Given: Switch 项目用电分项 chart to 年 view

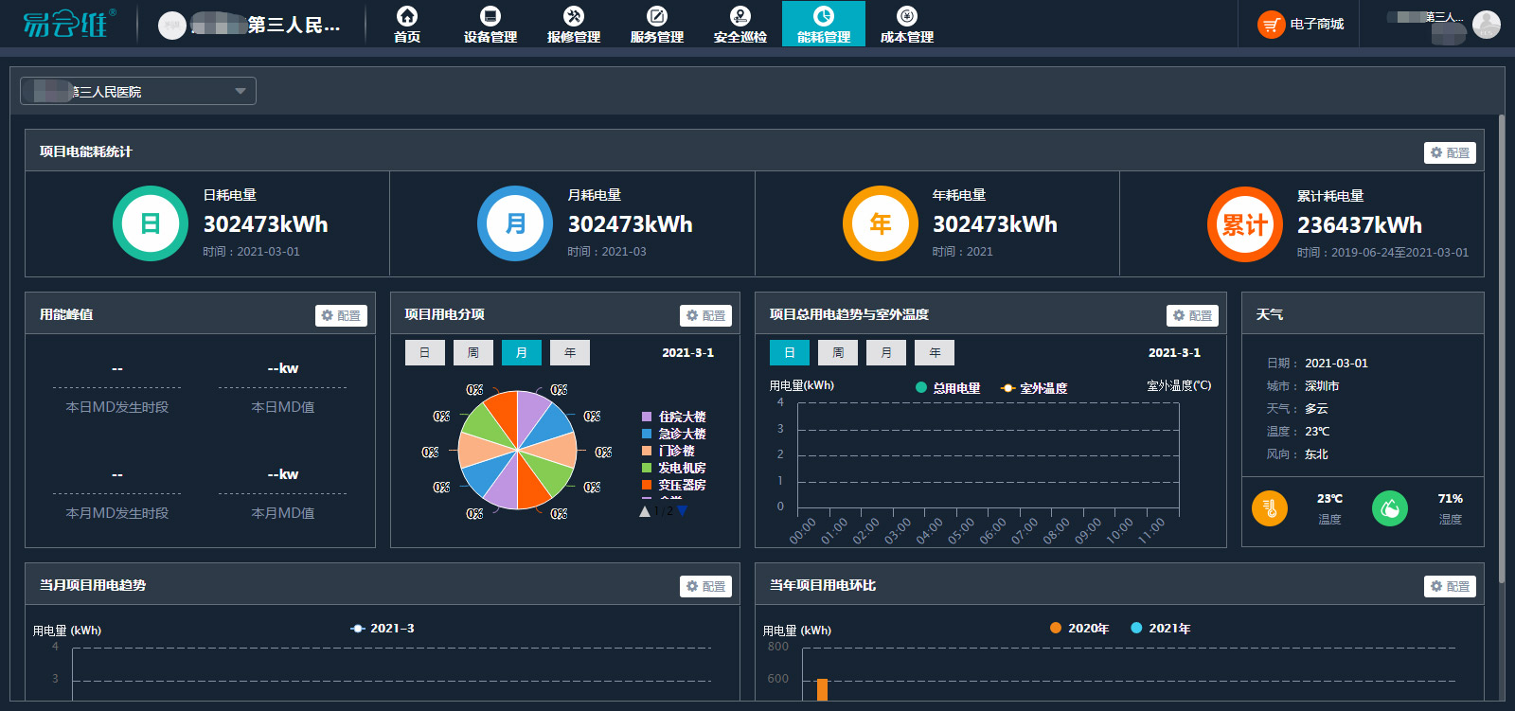Looking at the screenshot, I should tap(570, 352).
